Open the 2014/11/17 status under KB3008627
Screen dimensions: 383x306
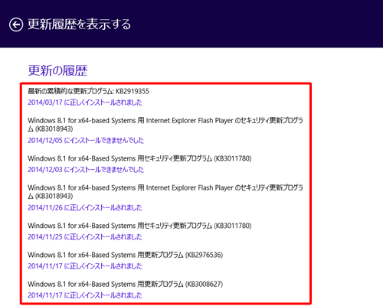[x=85, y=295]
